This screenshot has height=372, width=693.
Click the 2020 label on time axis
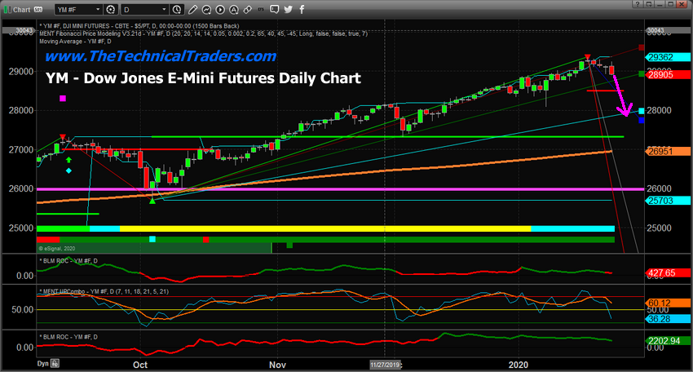coord(518,365)
